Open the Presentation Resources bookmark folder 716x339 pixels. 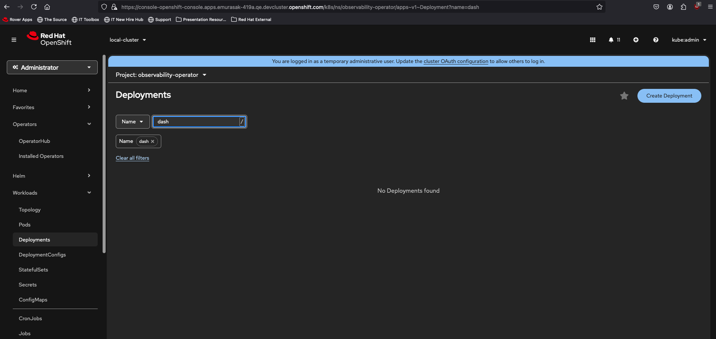201,19
